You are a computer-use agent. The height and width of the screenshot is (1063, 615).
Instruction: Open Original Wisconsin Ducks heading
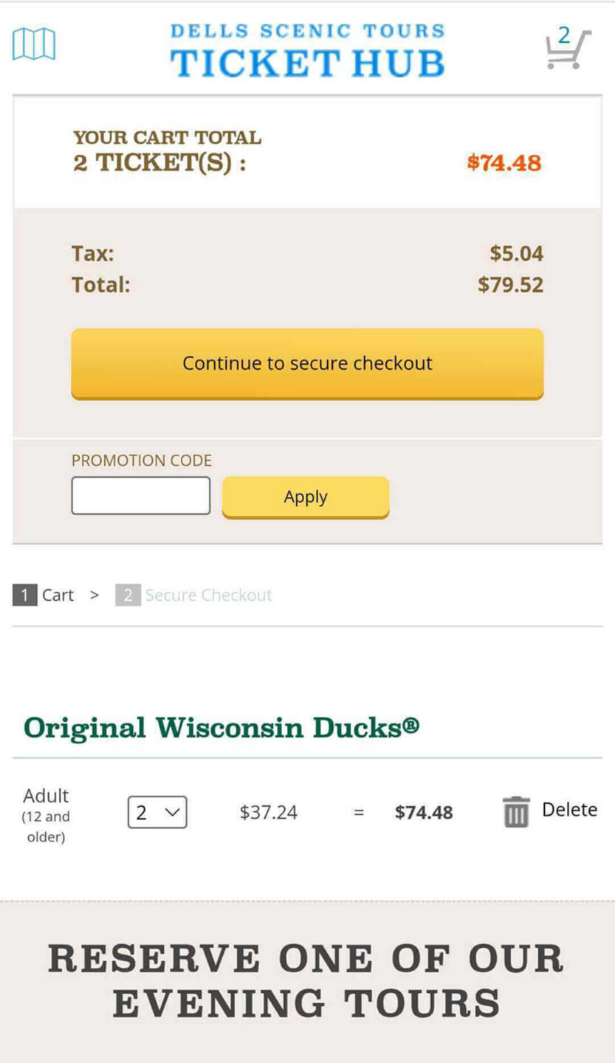click(221, 728)
